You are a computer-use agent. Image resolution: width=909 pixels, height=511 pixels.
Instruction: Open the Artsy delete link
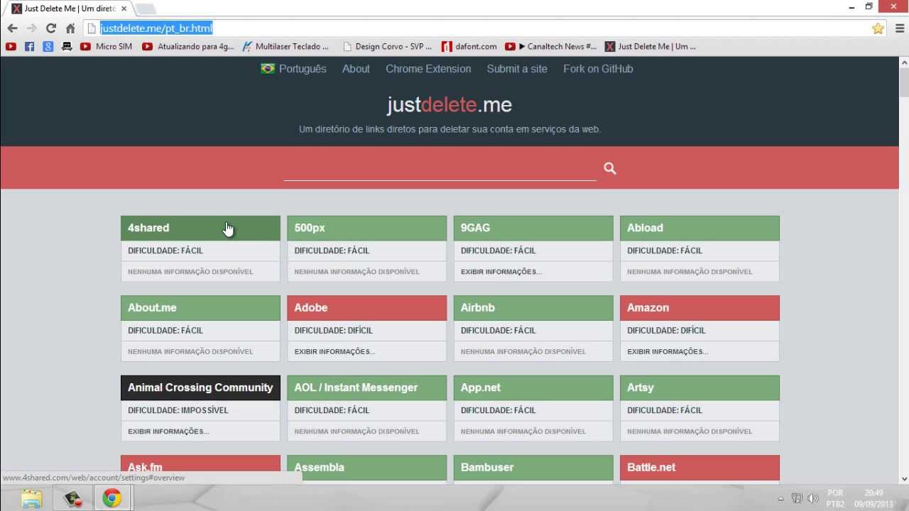tap(700, 388)
